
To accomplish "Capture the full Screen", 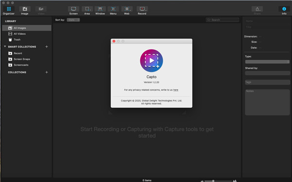I will coord(73,11).
